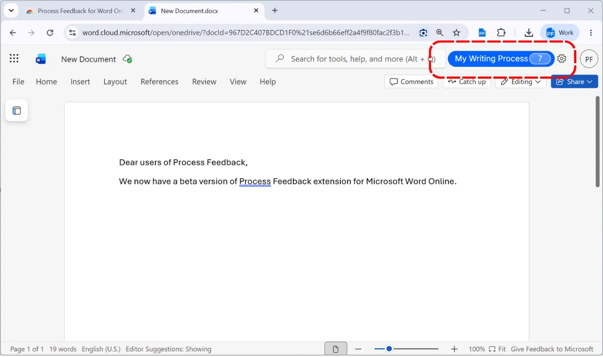Click the Fit button
The image size is (603, 357).
[x=498, y=349]
